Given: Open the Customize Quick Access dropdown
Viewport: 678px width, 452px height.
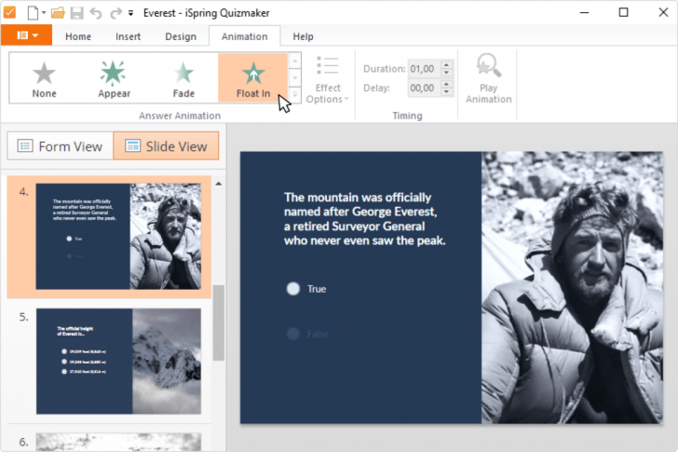Looking at the screenshot, I should 130,13.
